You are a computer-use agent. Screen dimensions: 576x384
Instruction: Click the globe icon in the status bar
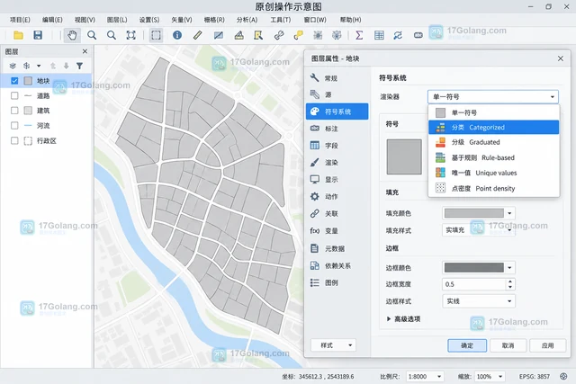pos(563,376)
